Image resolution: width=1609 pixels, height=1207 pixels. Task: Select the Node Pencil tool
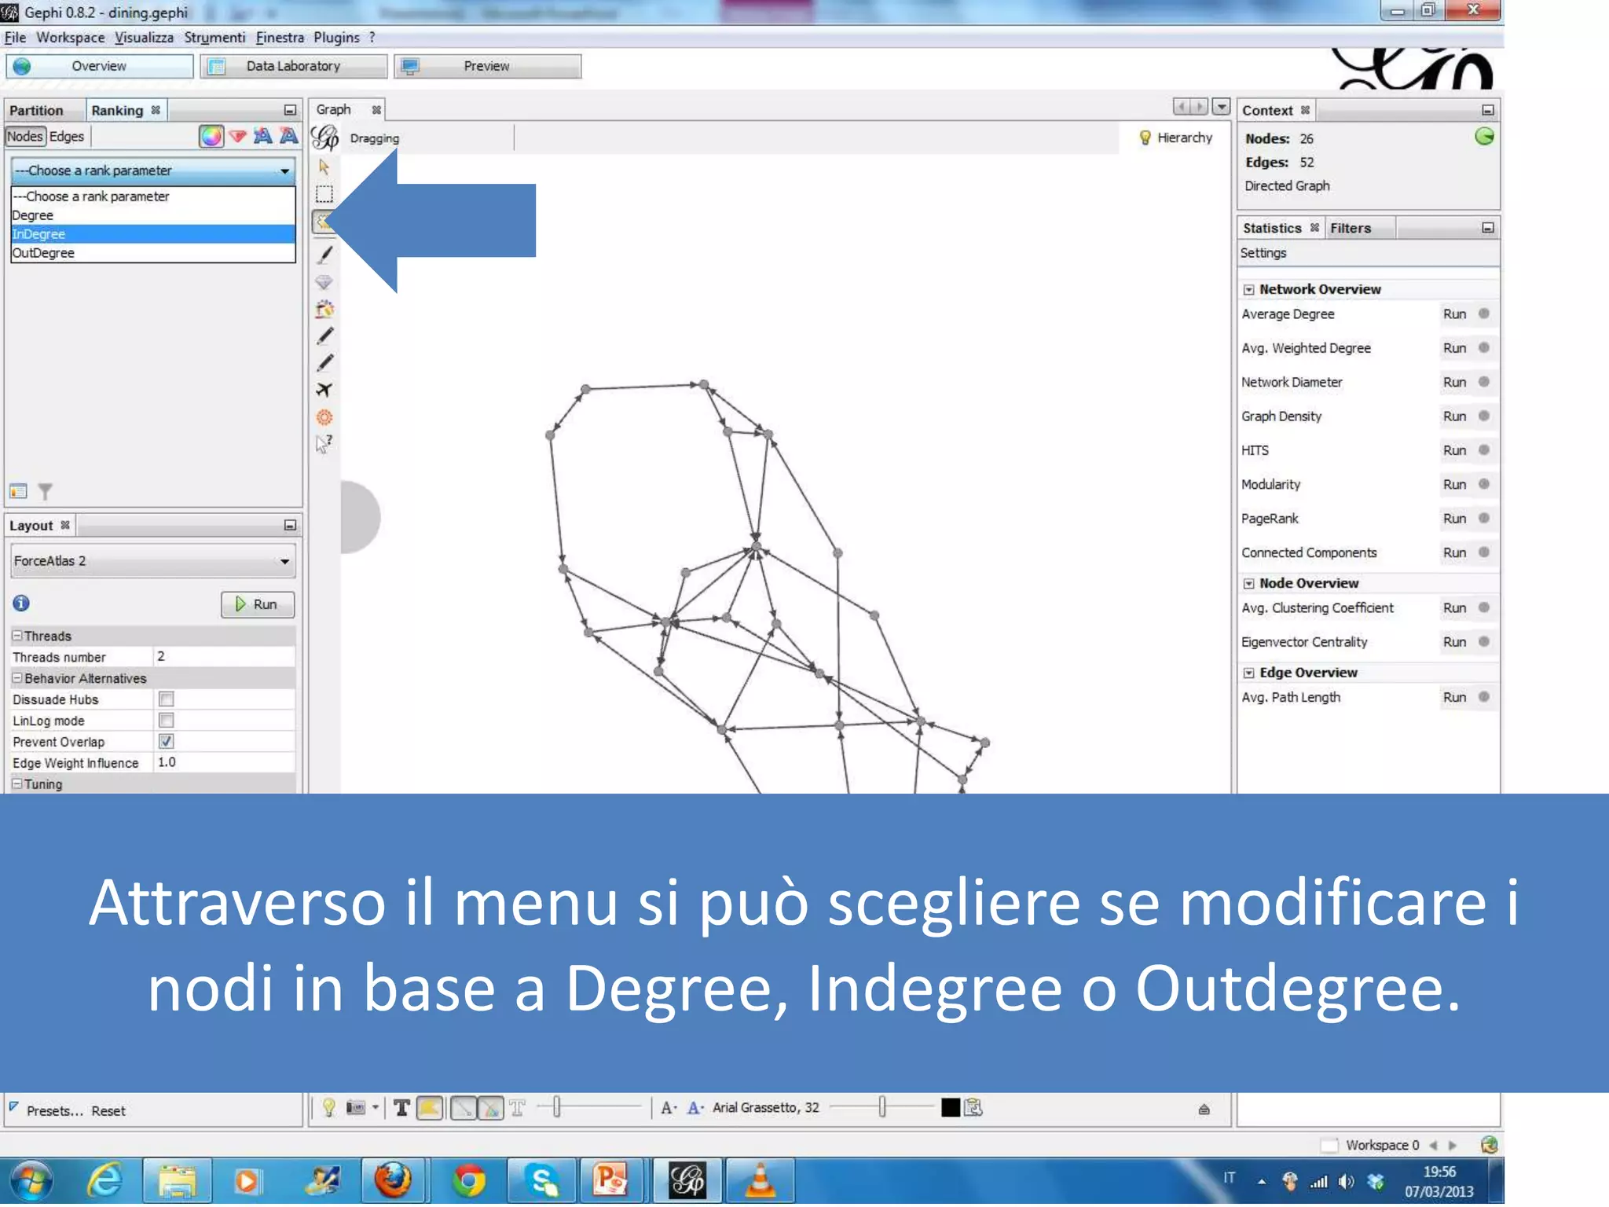[x=324, y=336]
